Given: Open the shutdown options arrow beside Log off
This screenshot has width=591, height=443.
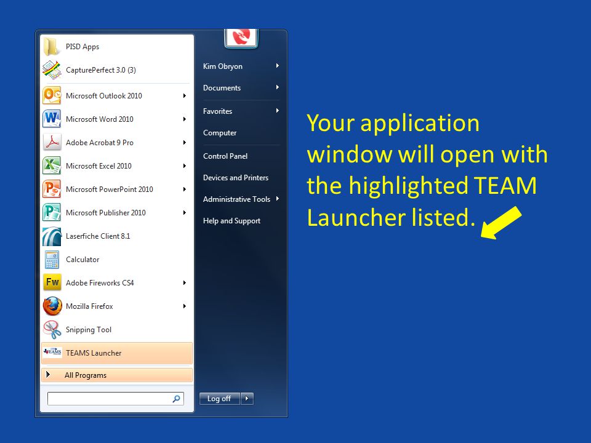Looking at the screenshot, I should coord(247,398).
